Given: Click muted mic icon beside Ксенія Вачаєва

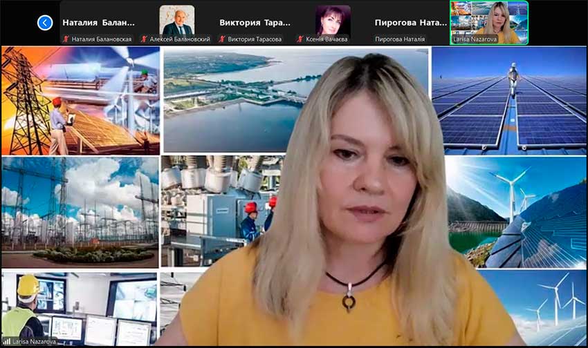Looking at the screenshot, I should point(300,40).
